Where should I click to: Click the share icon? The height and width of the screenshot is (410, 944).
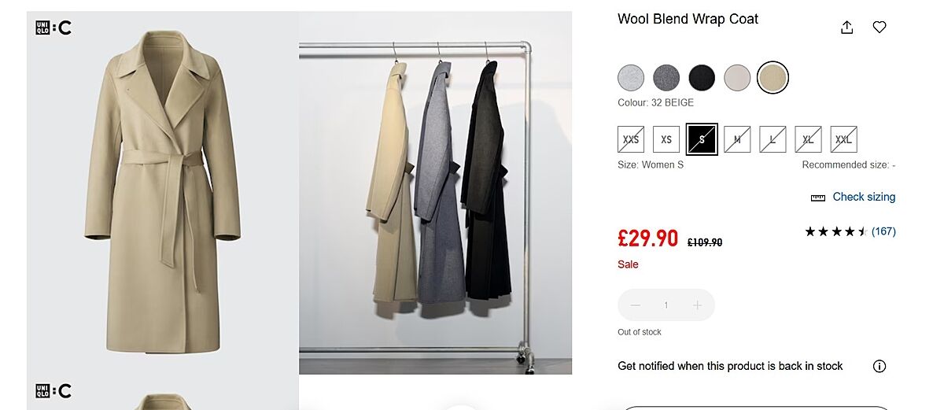pyautogui.click(x=846, y=28)
